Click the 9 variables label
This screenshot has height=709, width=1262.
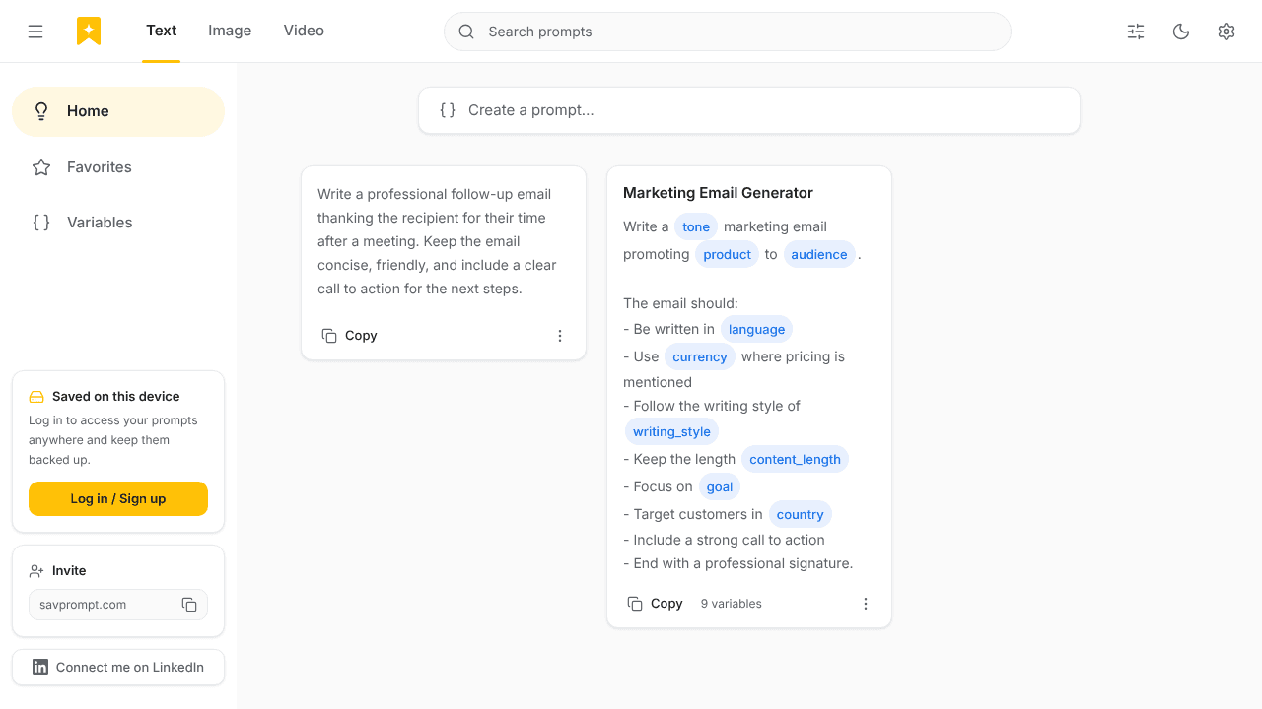(x=732, y=604)
